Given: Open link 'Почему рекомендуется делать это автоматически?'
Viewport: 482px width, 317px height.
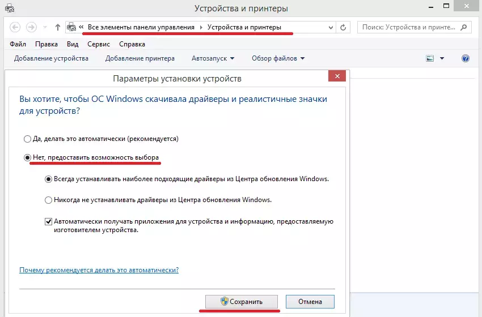Looking at the screenshot, I should click(x=99, y=270).
